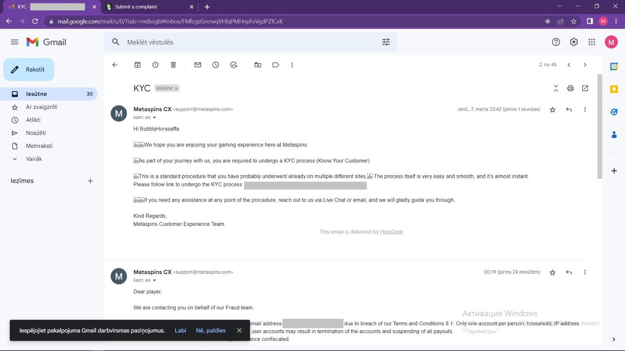Viewport: 625px width, 351px height.
Task: Mark the conversation as unread
Action: [197, 65]
